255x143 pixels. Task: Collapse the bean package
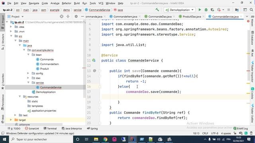28,55
